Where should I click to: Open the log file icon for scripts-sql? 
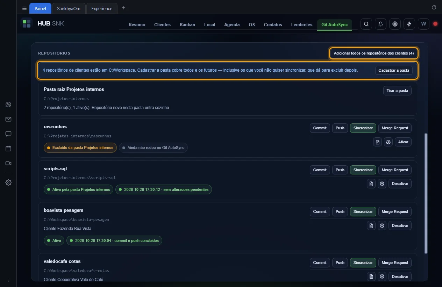(371, 184)
